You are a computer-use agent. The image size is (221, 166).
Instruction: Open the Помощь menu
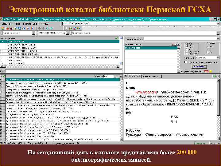[x=45, y=24]
